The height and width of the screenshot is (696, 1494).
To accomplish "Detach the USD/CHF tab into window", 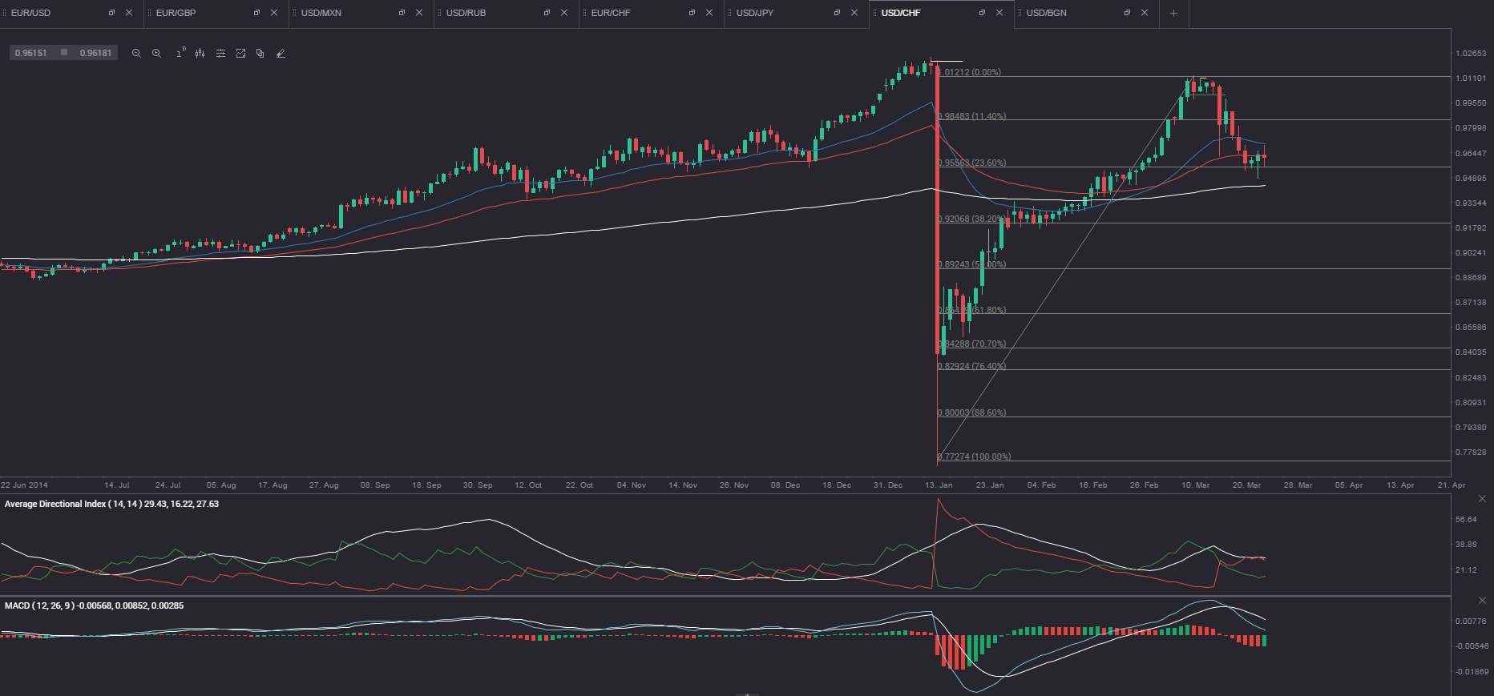I will (982, 13).
